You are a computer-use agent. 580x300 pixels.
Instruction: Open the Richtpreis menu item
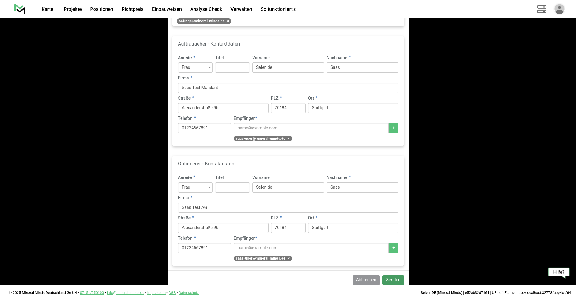(132, 9)
